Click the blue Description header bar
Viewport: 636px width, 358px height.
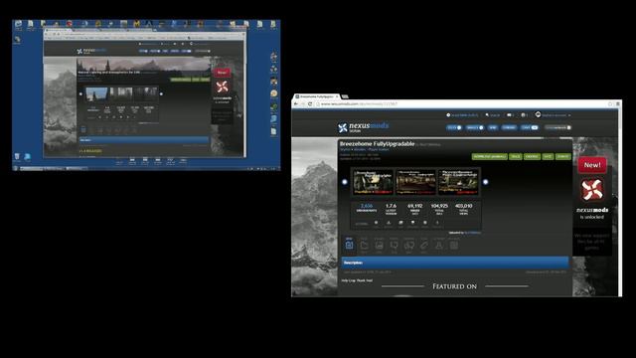coord(455,263)
